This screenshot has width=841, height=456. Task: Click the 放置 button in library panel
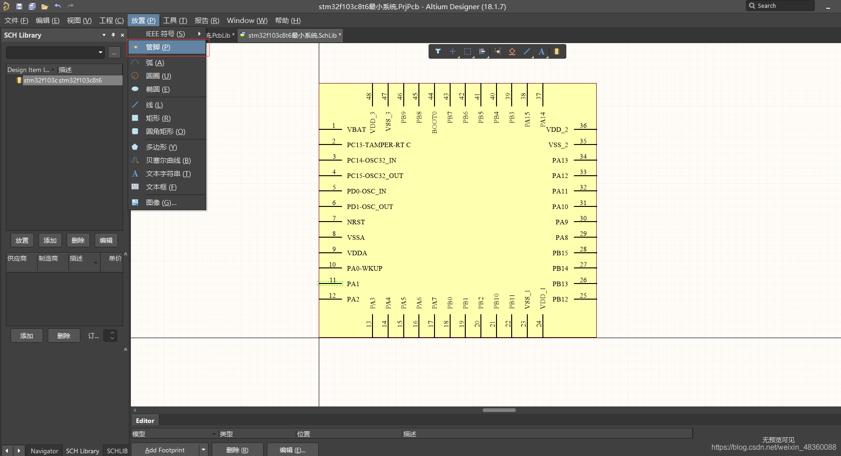point(22,240)
